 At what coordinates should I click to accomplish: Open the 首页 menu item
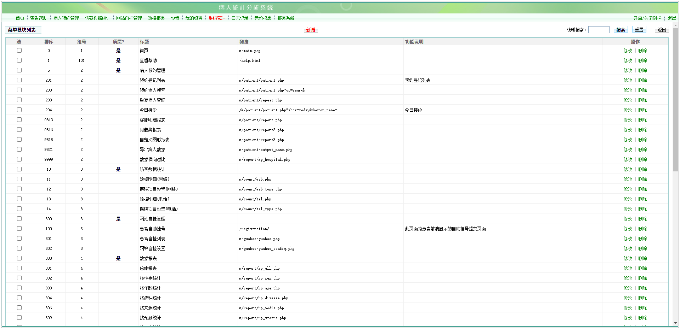tap(20, 18)
